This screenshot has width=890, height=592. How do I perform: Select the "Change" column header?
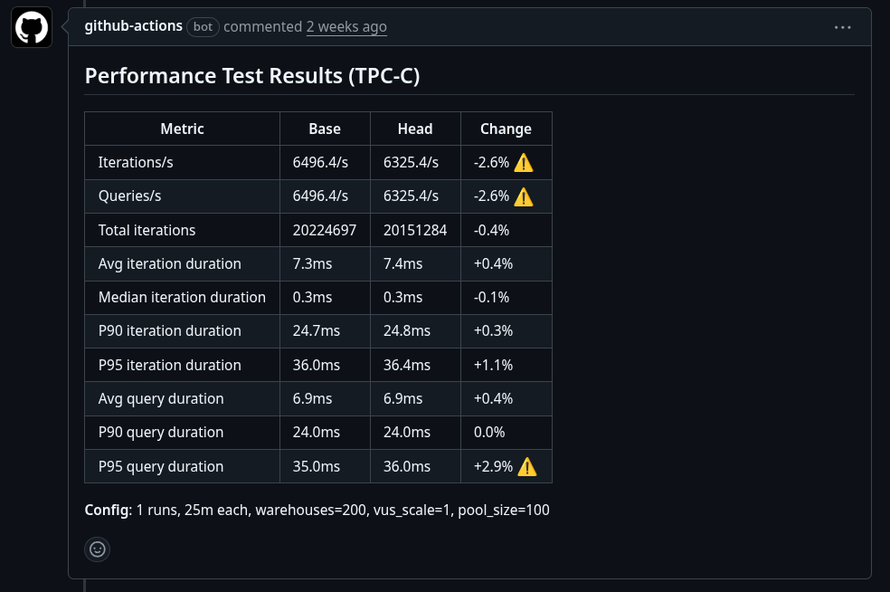tap(506, 129)
